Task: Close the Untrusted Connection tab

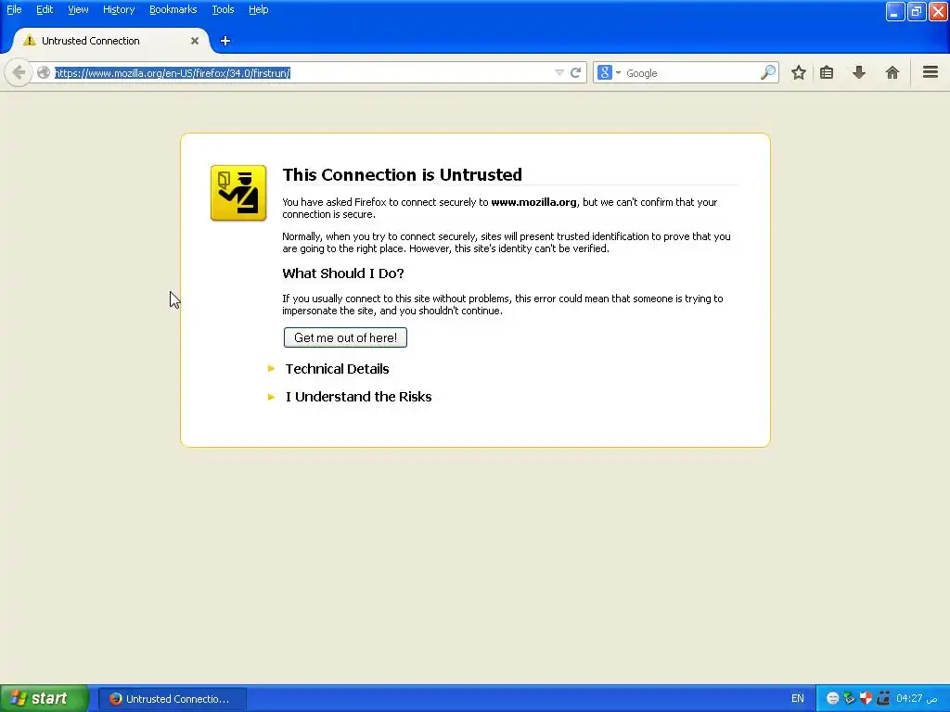Action: pyautogui.click(x=195, y=41)
